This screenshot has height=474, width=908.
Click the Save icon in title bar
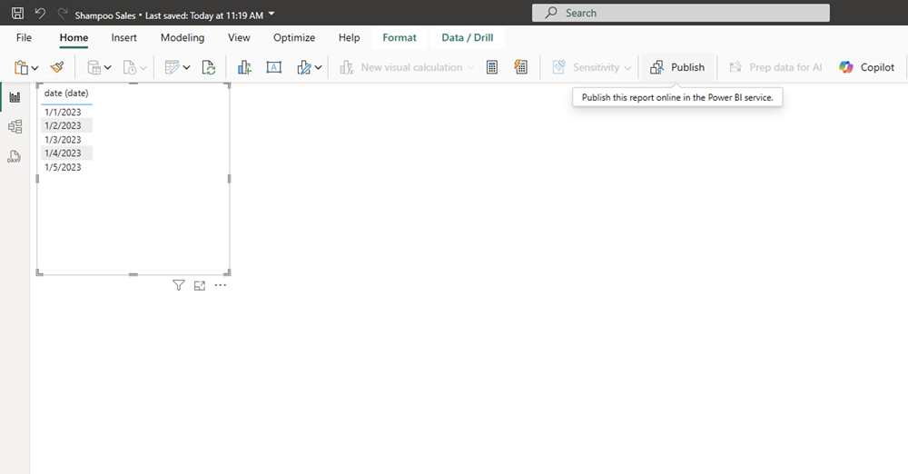[17, 14]
